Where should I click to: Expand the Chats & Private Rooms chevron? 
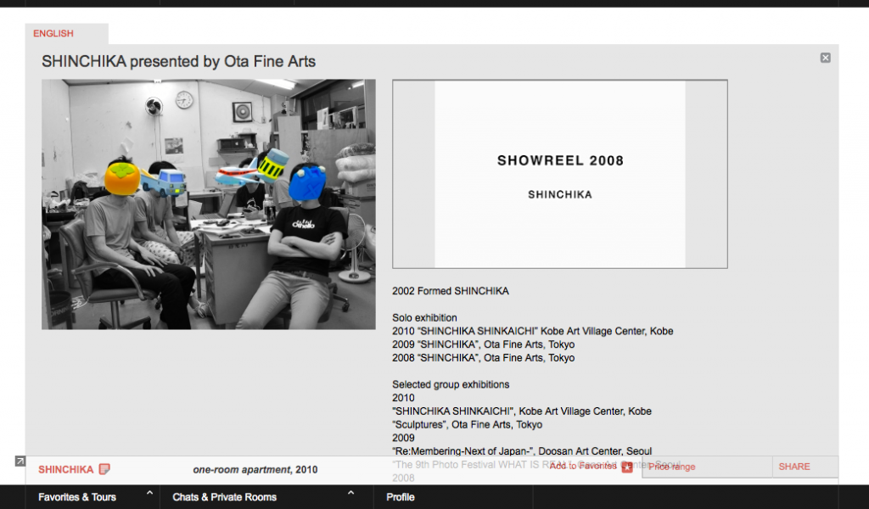pos(350,492)
